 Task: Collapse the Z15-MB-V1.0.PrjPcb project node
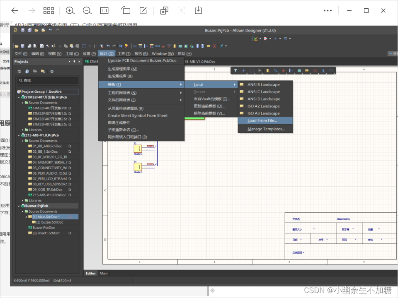(19, 135)
